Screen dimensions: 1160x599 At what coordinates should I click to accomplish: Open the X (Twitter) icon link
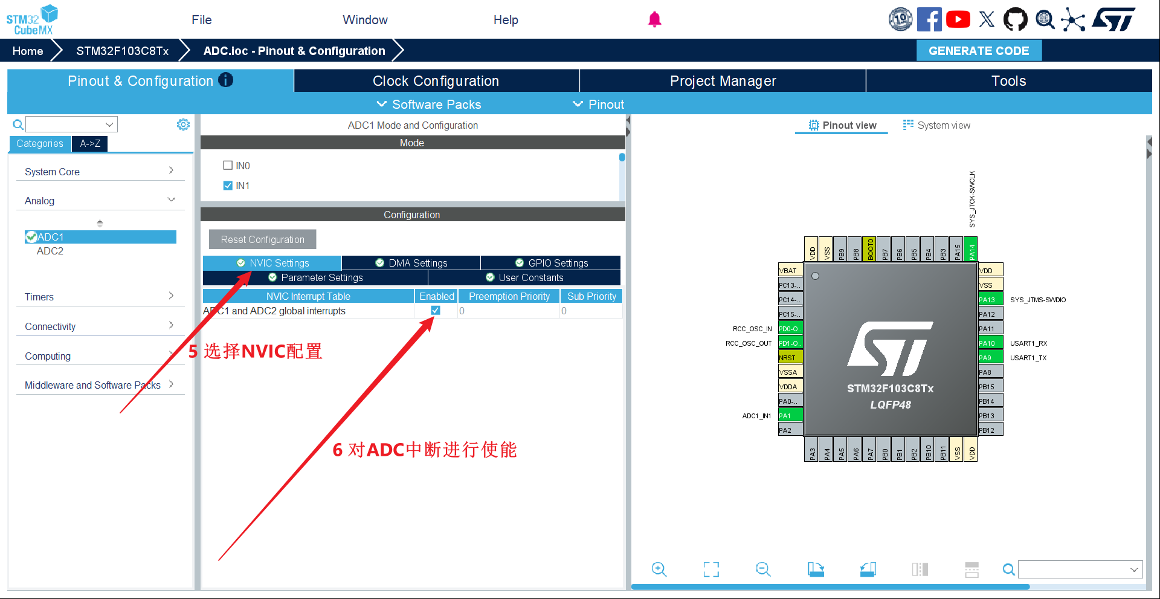coord(987,19)
